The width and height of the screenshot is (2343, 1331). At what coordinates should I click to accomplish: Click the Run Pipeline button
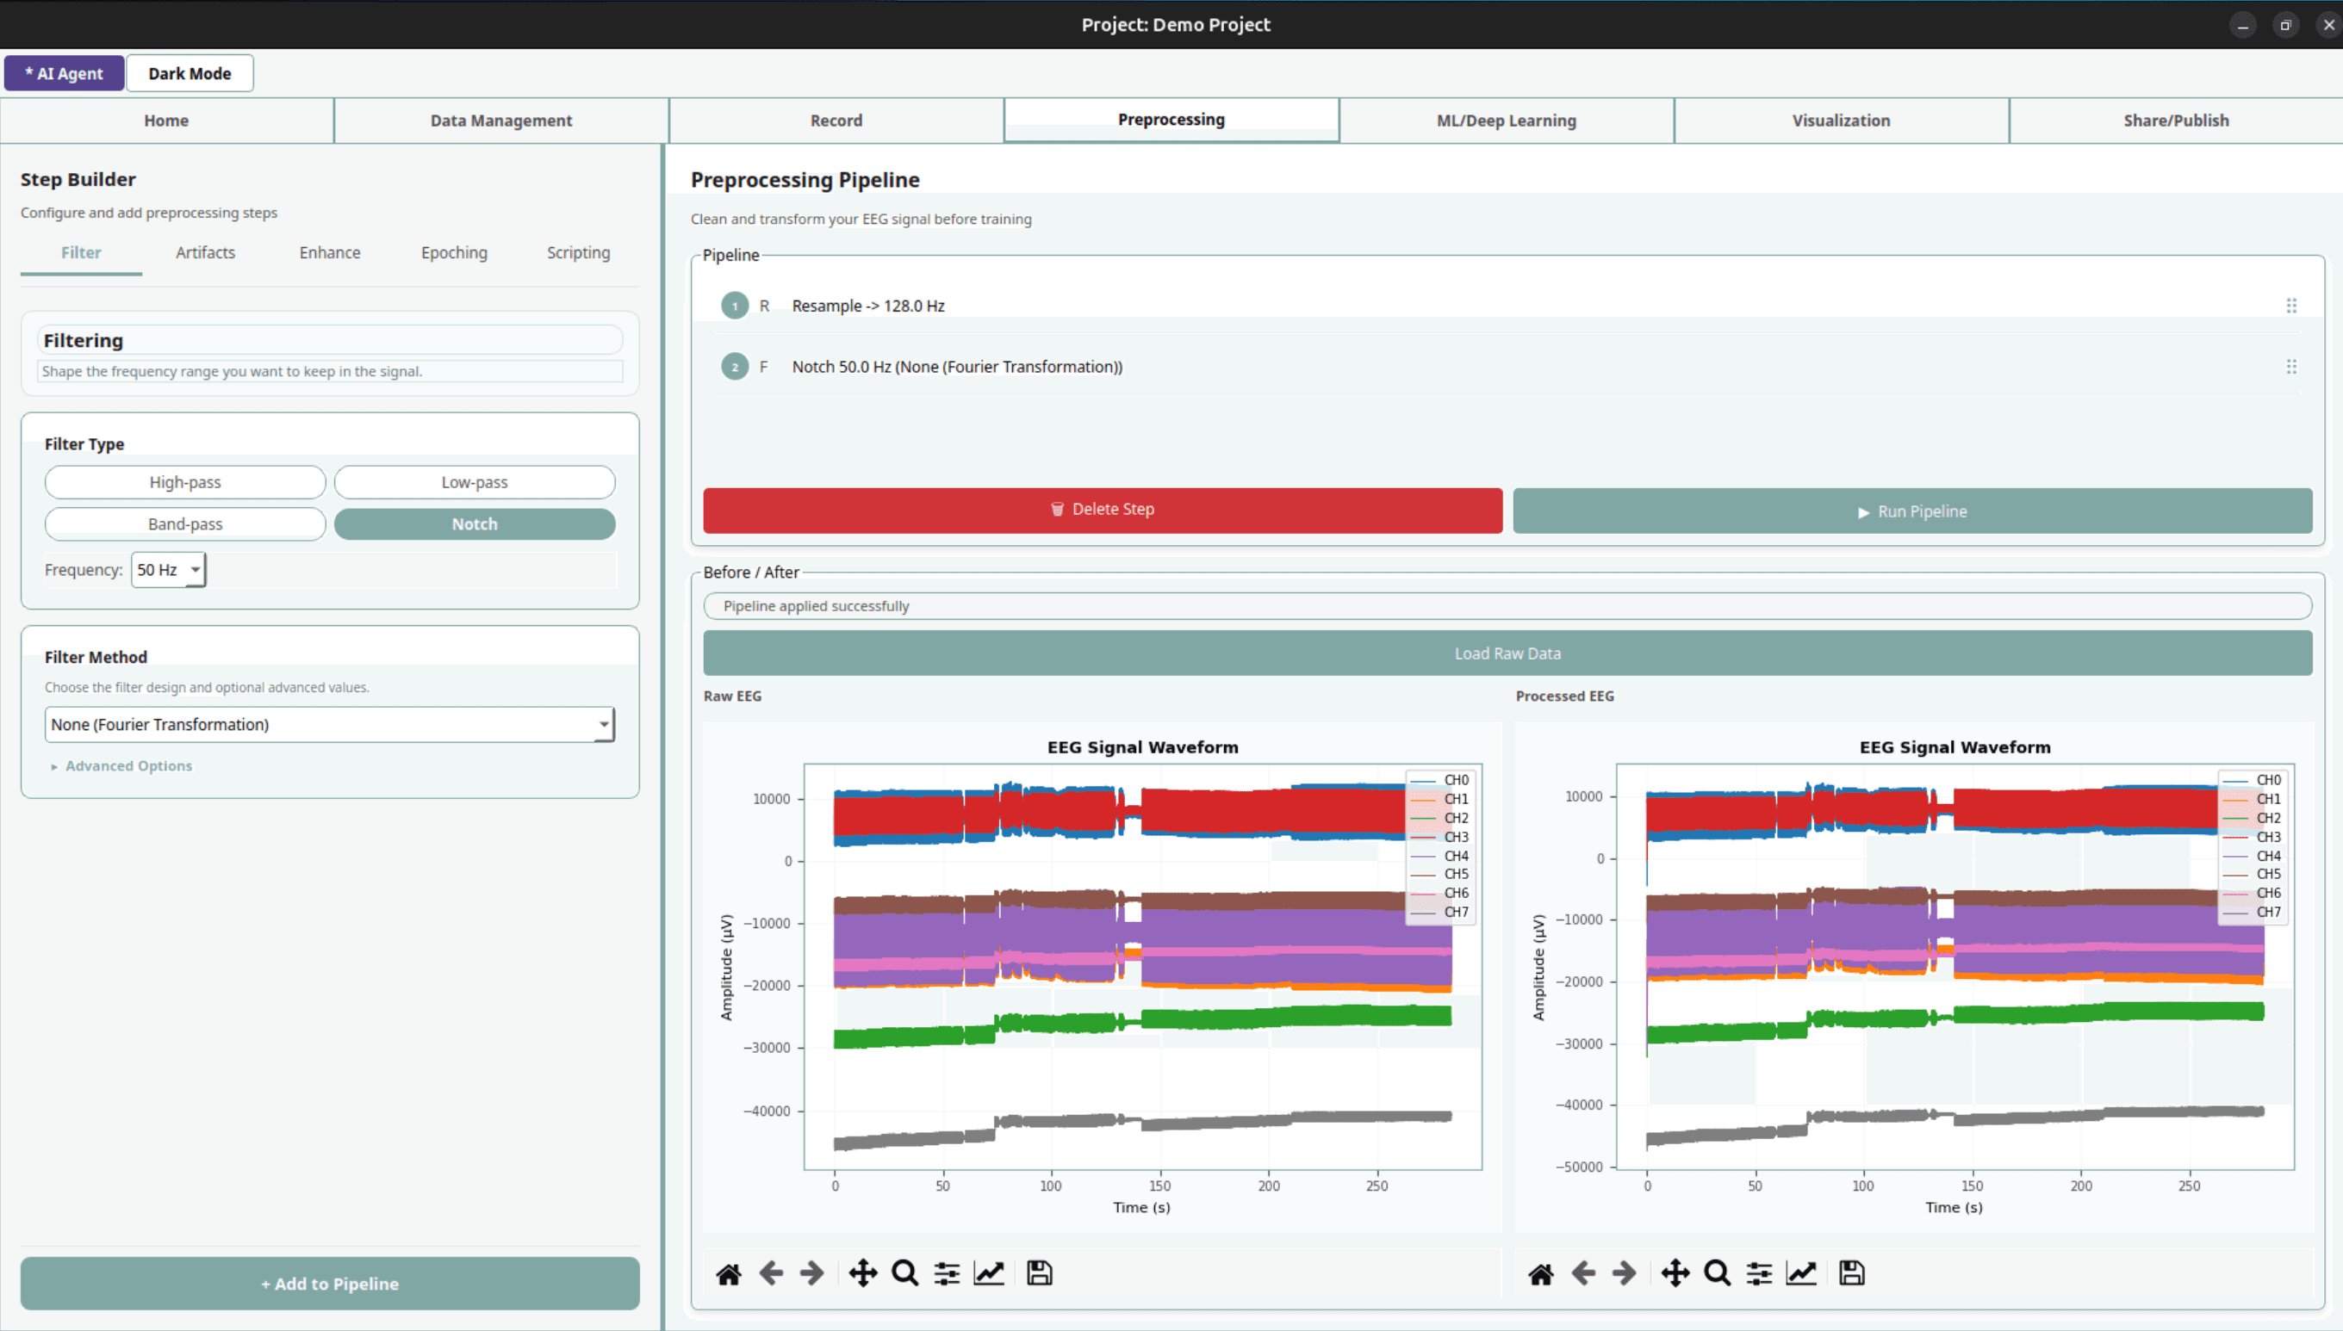click(1912, 511)
